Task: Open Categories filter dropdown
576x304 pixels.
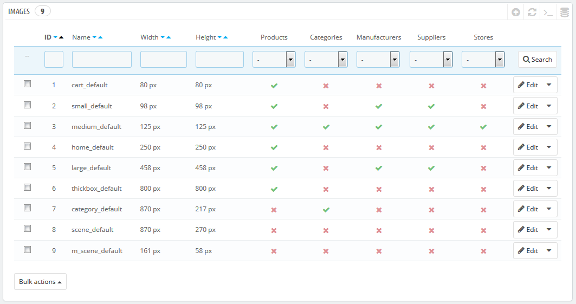Action: [326, 59]
